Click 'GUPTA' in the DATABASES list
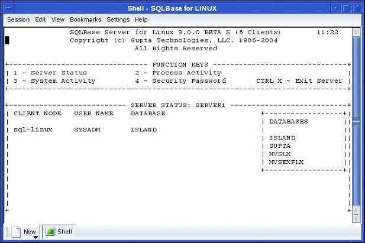This screenshot has width=365, height=243. pos(280,146)
